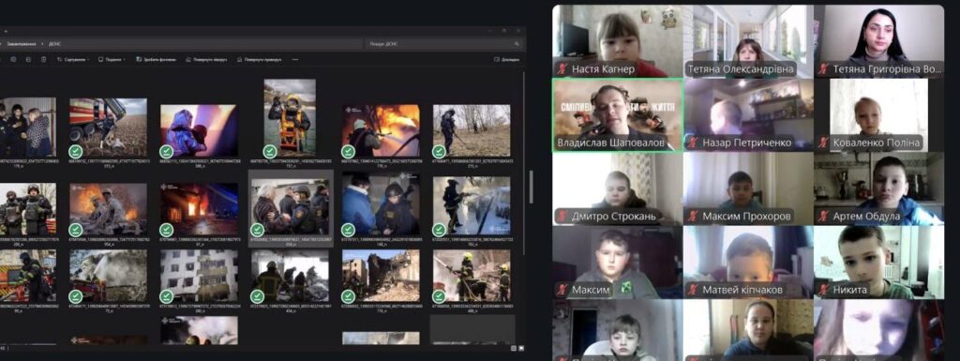Select the ДСНС breadcrumb in the address bar
960x361 pixels.
point(54,44)
